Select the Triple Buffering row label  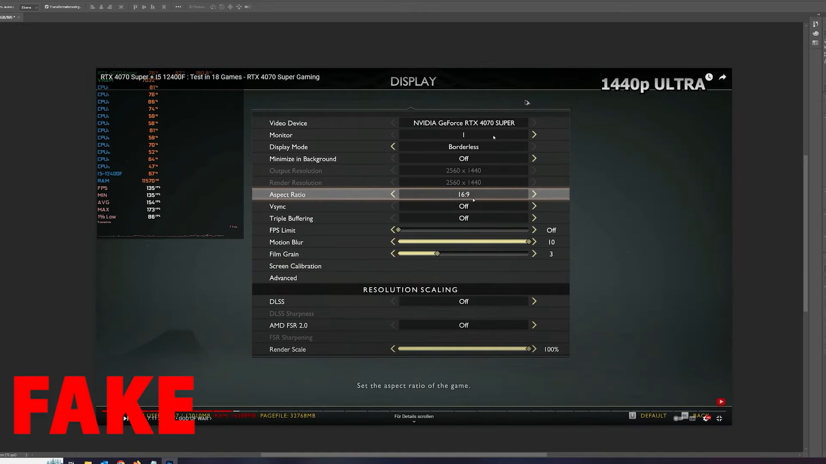point(291,219)
